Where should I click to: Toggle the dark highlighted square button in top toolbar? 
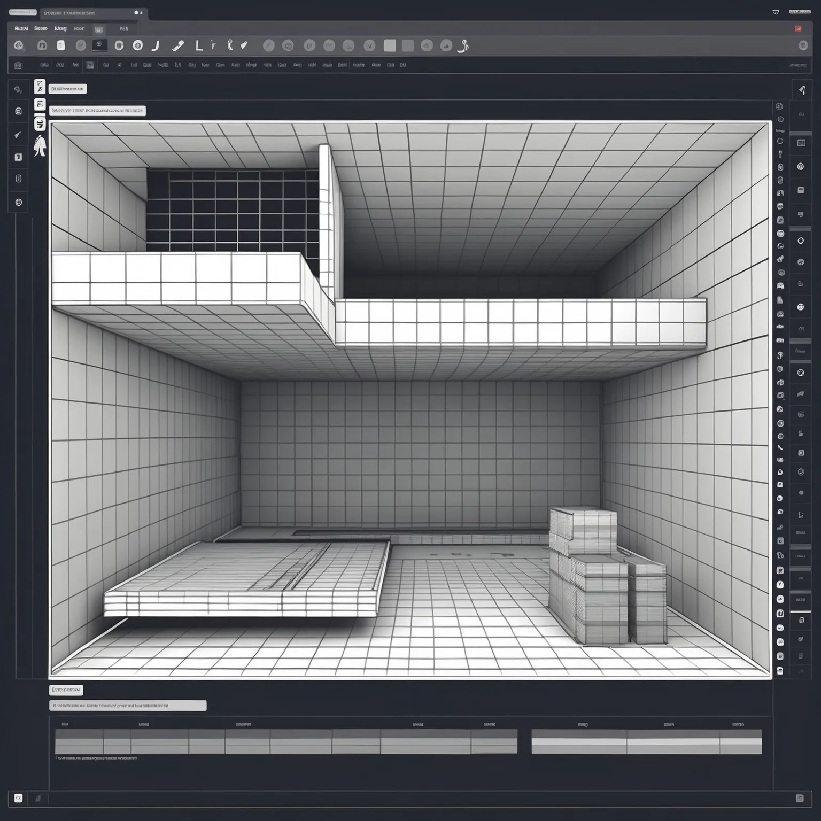click(x=99, y=45)
